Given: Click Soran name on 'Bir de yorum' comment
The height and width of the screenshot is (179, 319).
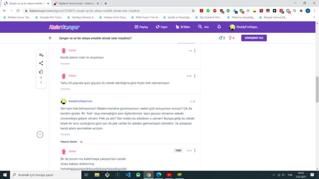Looking at the screenshot, I should point(72,151).
